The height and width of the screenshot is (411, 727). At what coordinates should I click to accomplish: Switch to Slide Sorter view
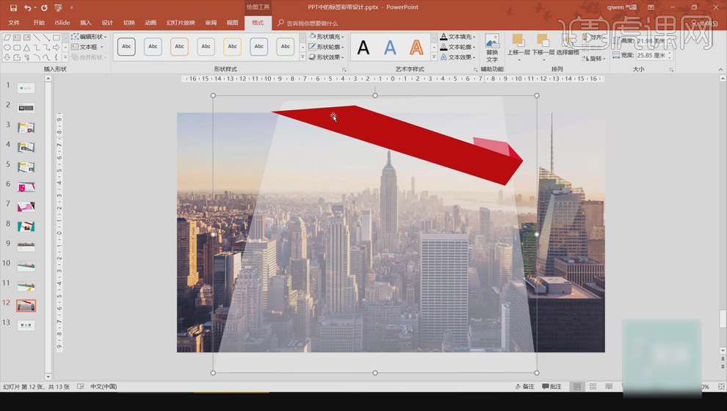[593, 387]
